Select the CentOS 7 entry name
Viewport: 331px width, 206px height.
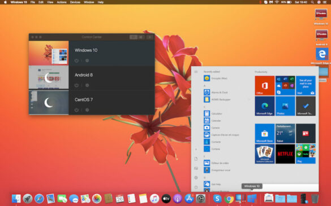pos(84,99)
